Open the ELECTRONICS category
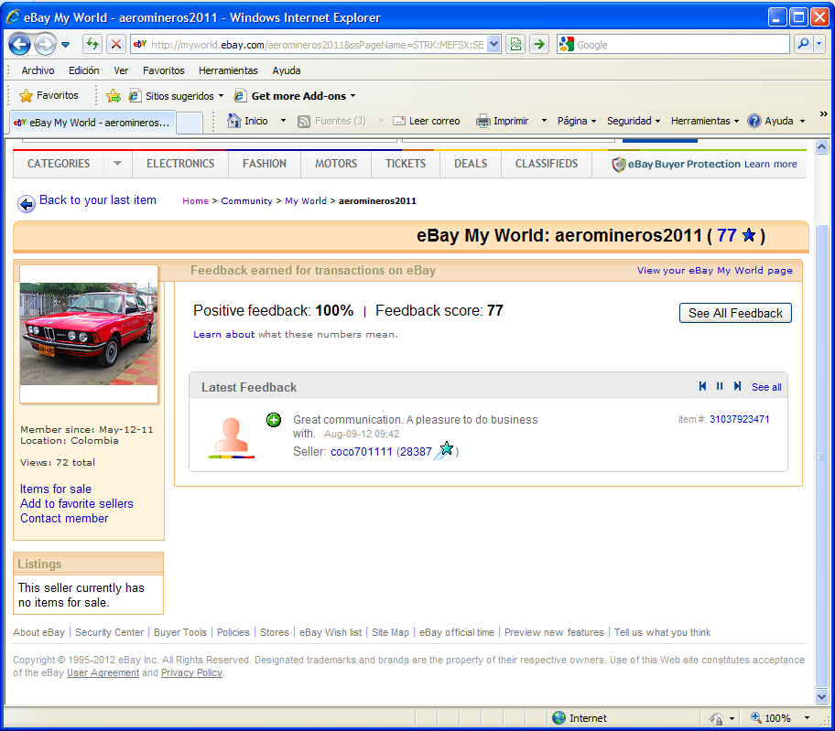 [x=180, y=164]
